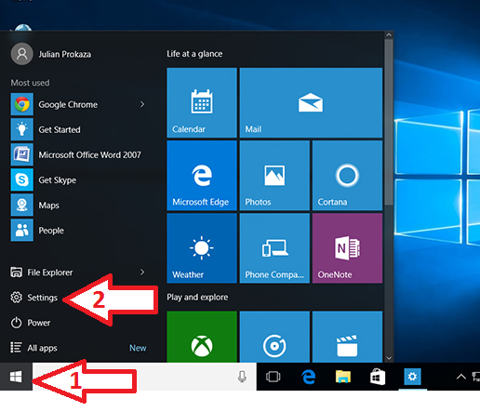
Task: Open the Xbox tile
Action: coord(202,337)
